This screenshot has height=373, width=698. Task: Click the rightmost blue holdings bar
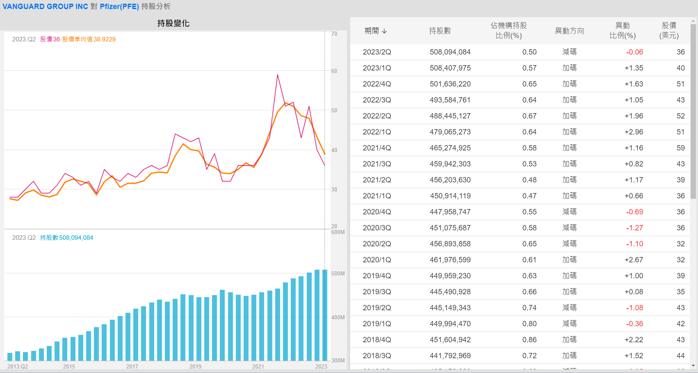pos(325,315)
